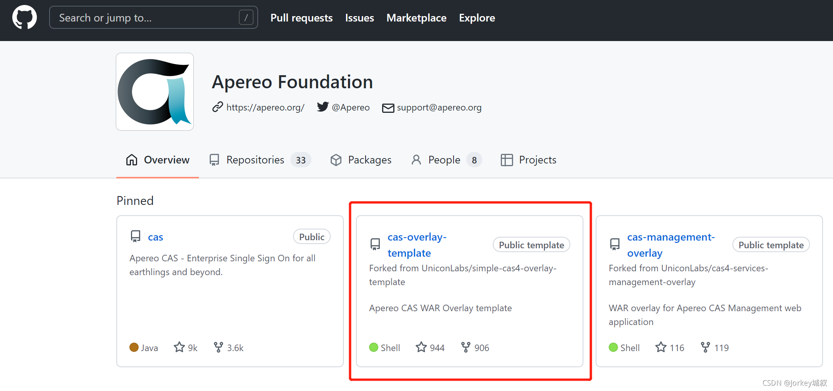The height and width of the screenshot is (391, 833).
Task: Click the 33 repositories counter badge
Action: click(301, 160)
